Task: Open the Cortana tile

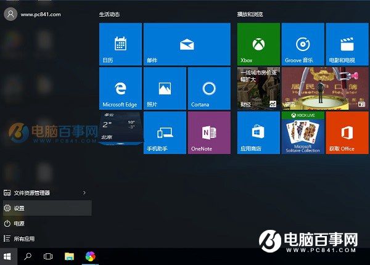Action: point(209,88)
